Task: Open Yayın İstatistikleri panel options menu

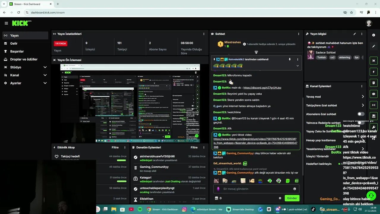Action: pyautogui.click(x=204, y=34)
